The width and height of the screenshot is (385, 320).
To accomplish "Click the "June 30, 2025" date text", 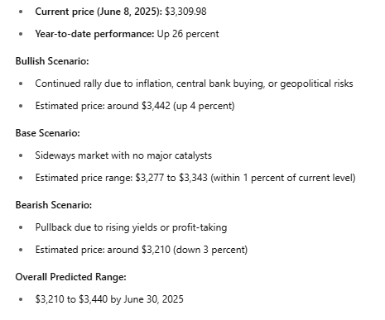I will (153, 299).
